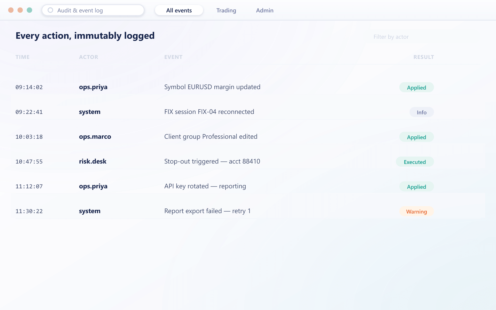
Task: Click the orange minimize window dot
Action: [x=20, y=10]
